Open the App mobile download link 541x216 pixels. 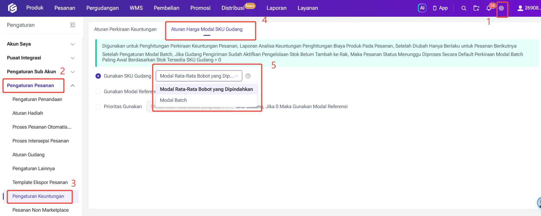[x=440, y=8]
